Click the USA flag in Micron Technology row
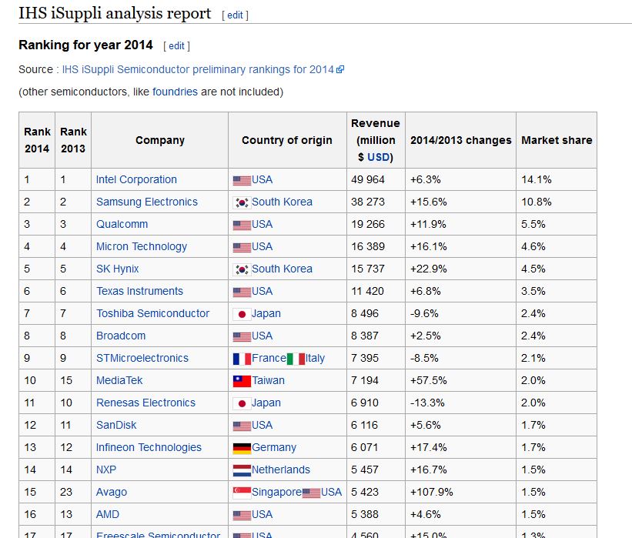The height and width of the screenshot is (538, 632). click(x=242, y=247)
